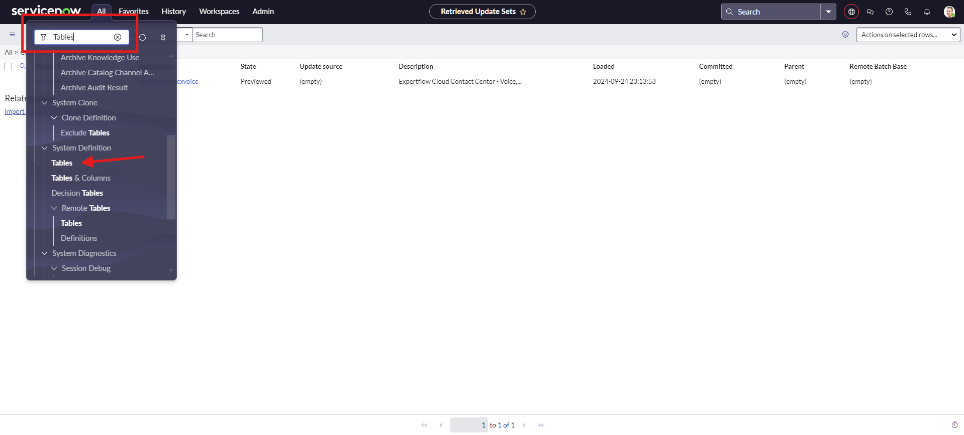This screenshot has width=964, height=435.
Task: Toggle the select all rows checkbox
Action: (9, 67)
